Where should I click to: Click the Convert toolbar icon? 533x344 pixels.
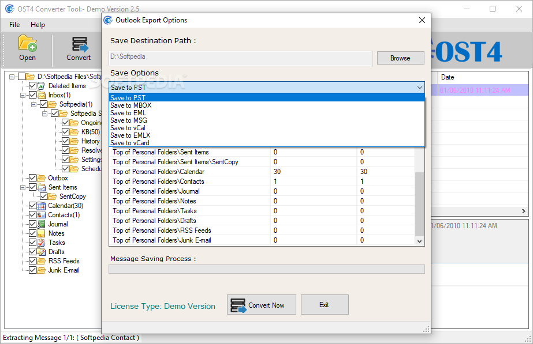click(x=80, y=44)
